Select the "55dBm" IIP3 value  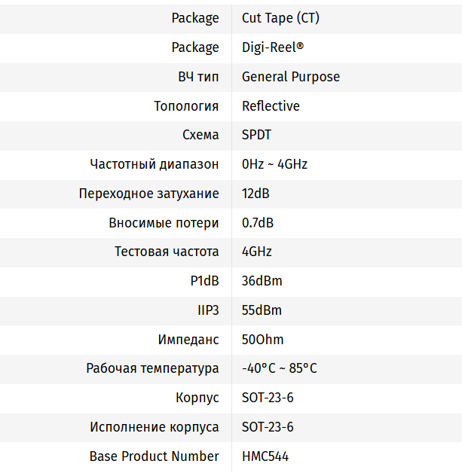click(262, 310)
